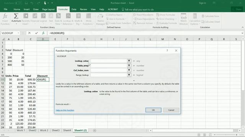
Task: Click the Range_lookup range selector arrow
Action: [129, 75]
